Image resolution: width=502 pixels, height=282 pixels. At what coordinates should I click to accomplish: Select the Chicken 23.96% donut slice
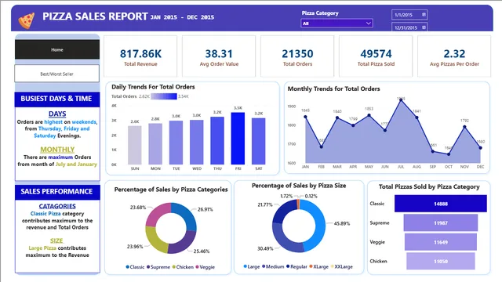point(155,240)
